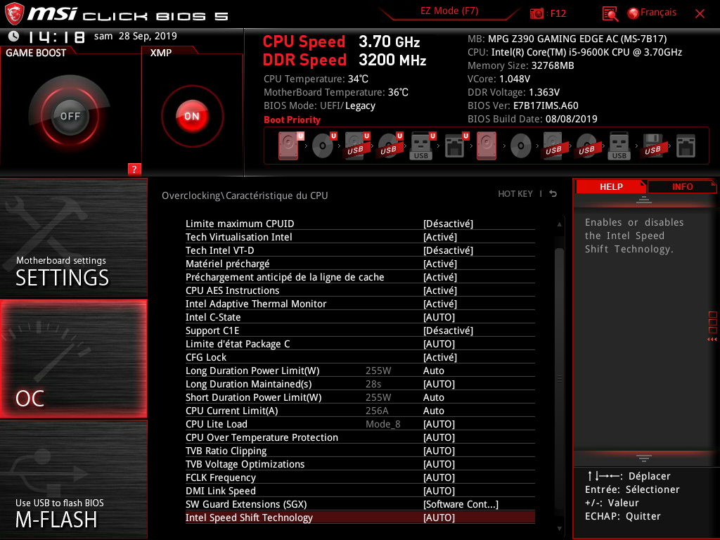720x540 pixels.
Task: Select Préchargement anticipé de la ligne de cache
Action: click(x=360, y=277)
